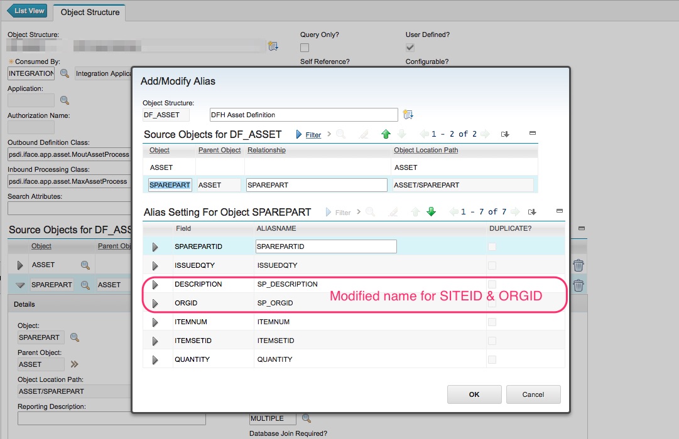
Task: Click the SPAREPART object cell in dialog
Action: (170, 185)
